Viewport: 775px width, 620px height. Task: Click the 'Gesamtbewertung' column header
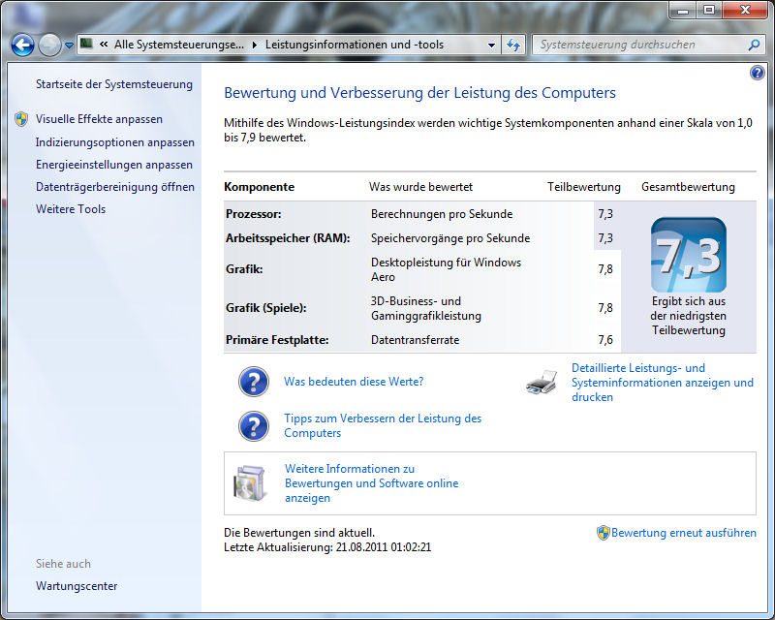coord(688,187)
